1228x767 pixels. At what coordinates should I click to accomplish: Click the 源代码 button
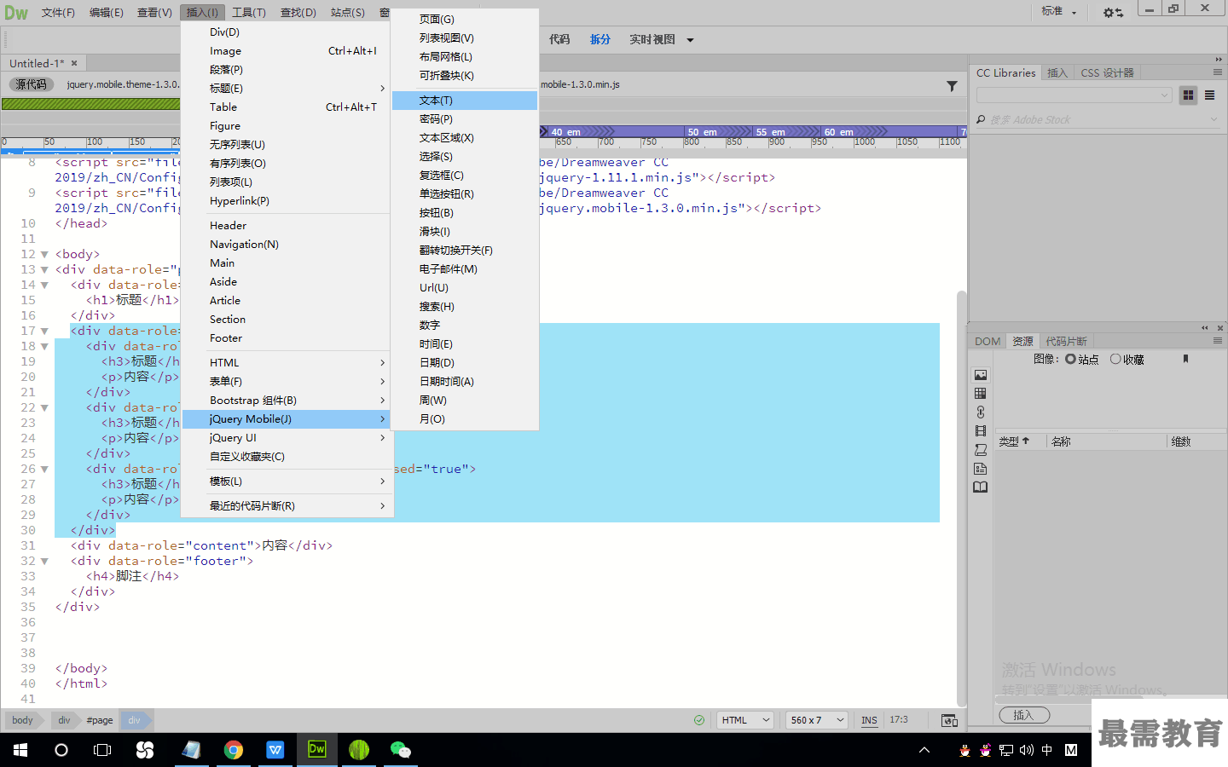point(31,84)
